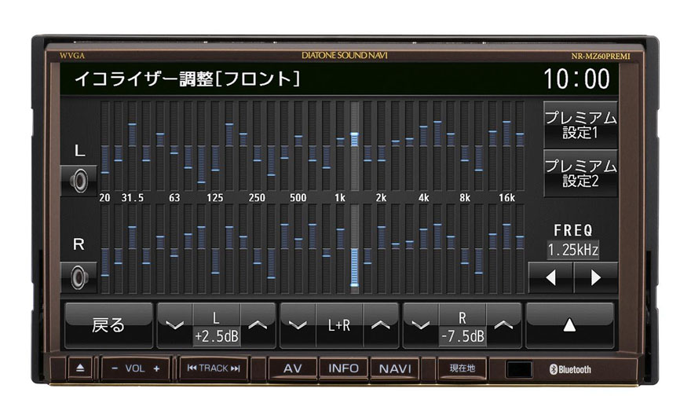The height and width of the screenshot is (414, 691).
Task: Increase L+R level with the up chevron
Action: point(381,325)
